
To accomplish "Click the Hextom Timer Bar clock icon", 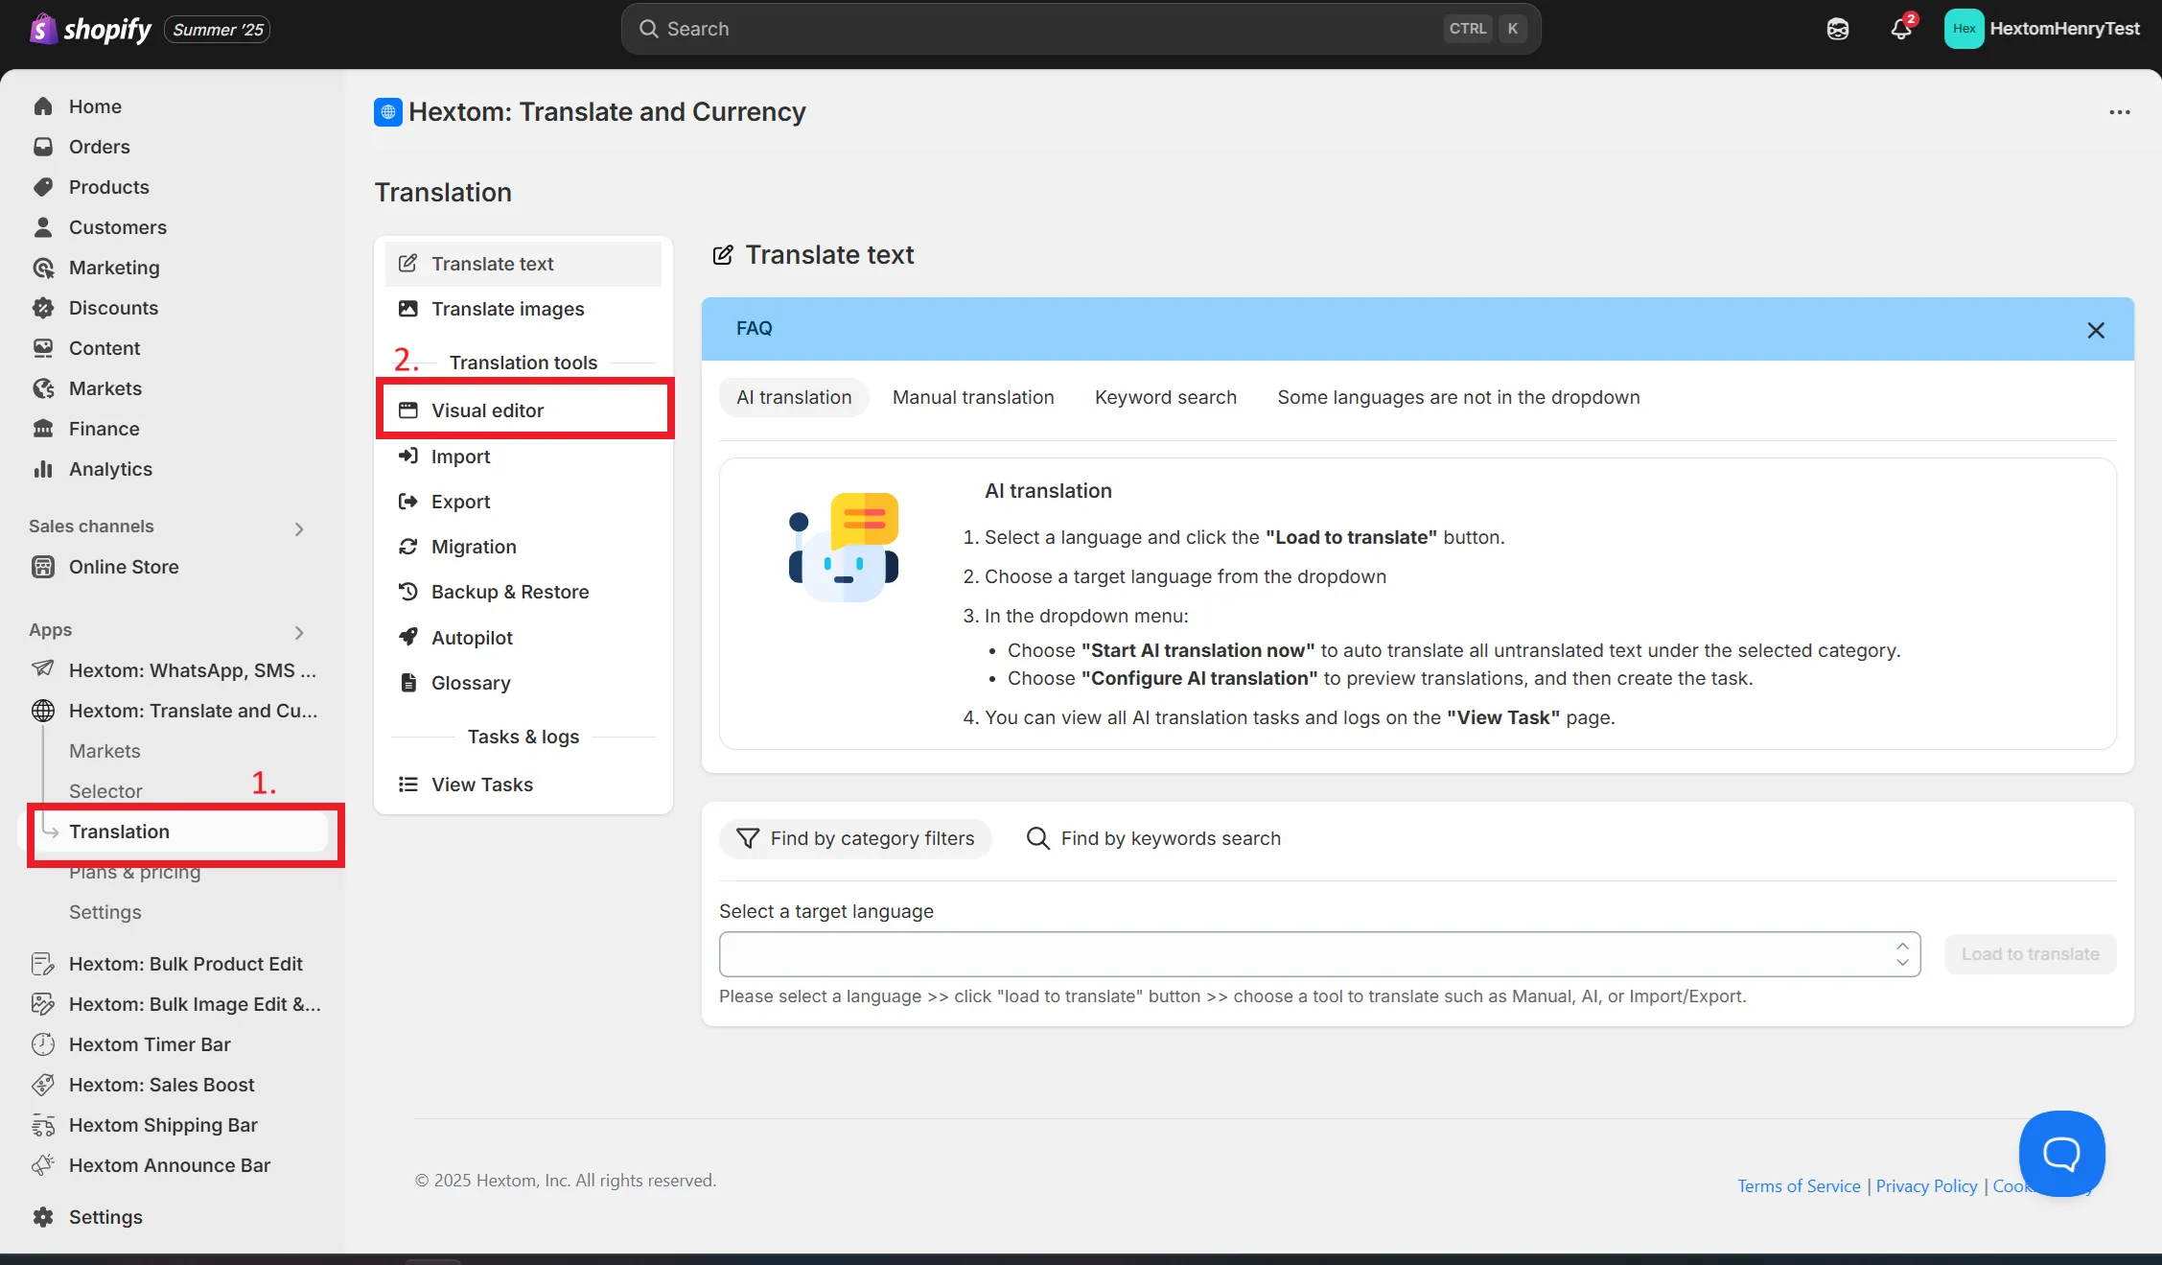I will (x=43, y=1044).
